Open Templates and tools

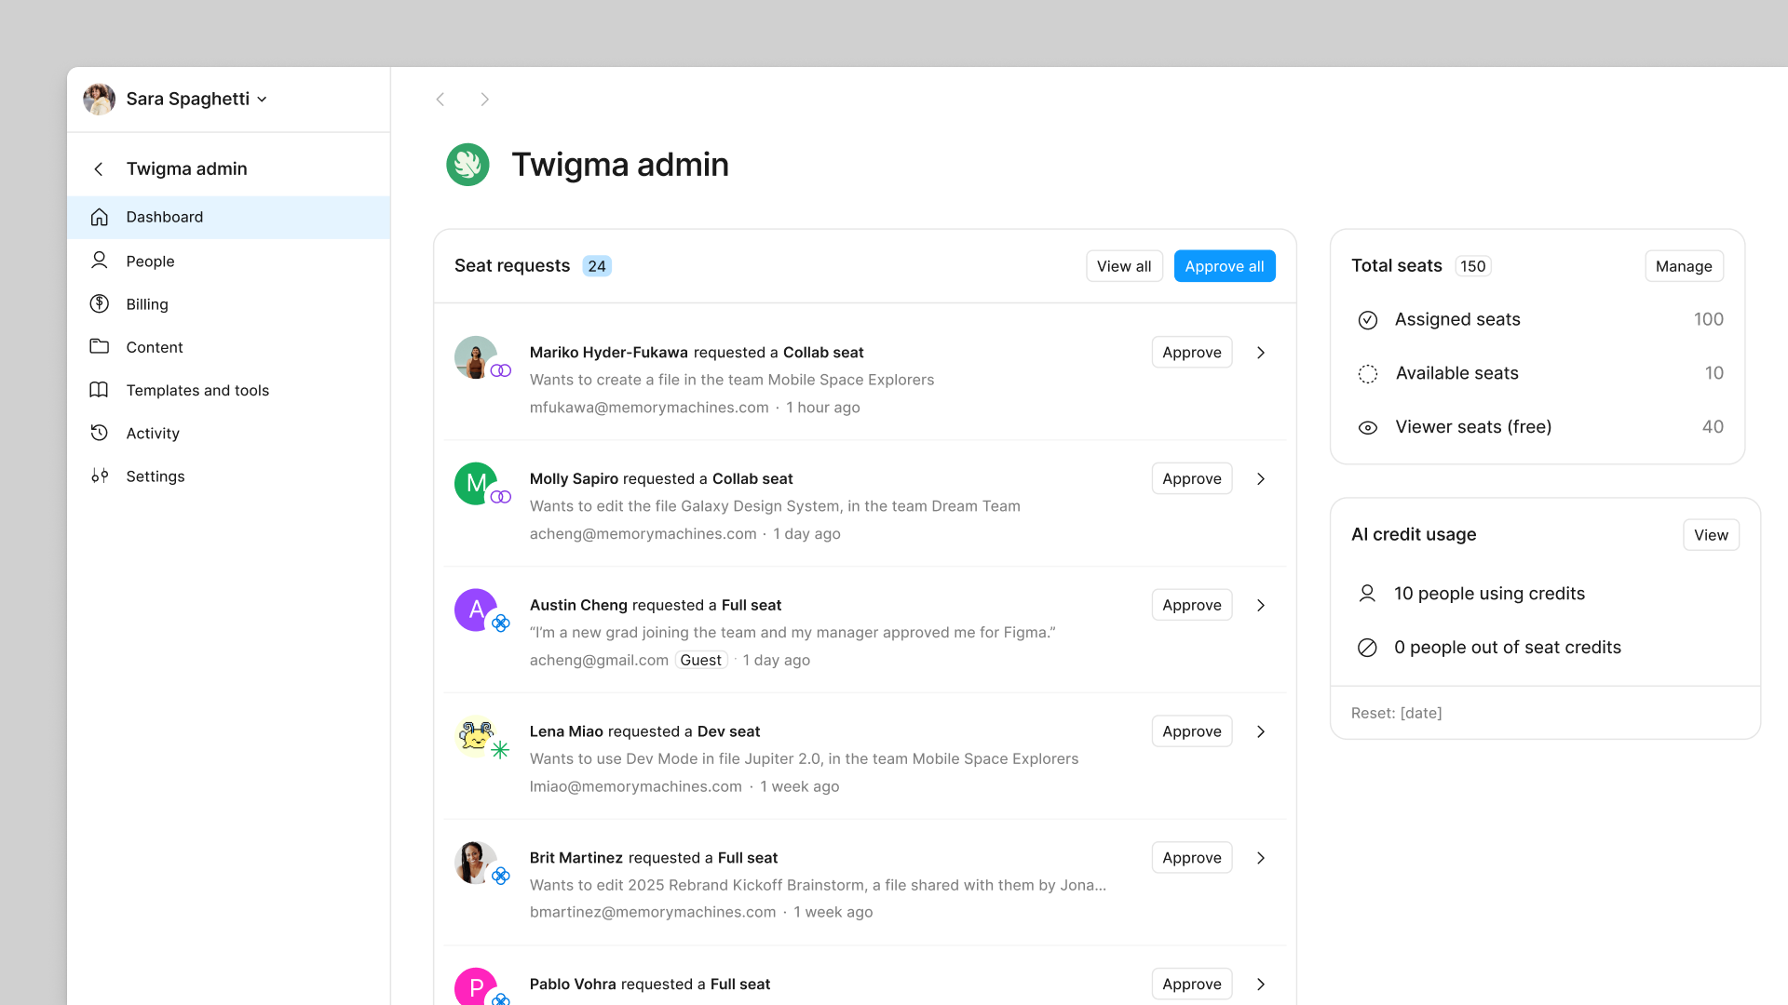tap(228, 390)
